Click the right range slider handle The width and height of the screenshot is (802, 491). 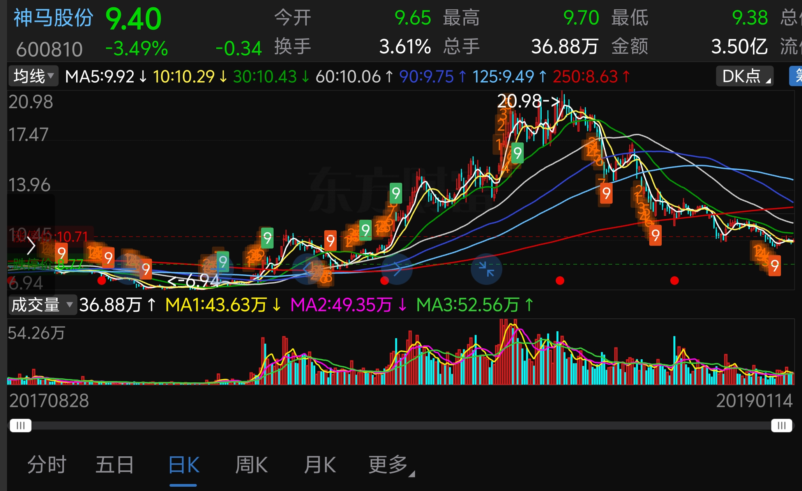pos(781,425)
